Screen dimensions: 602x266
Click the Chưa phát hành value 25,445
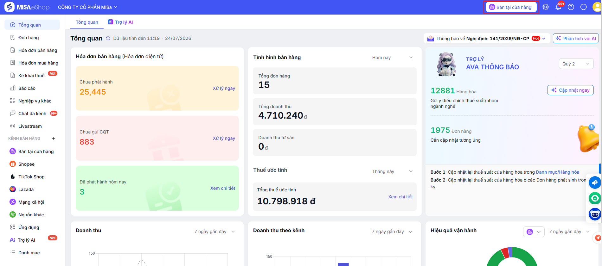pyautogui.click(x=93, y=92)
